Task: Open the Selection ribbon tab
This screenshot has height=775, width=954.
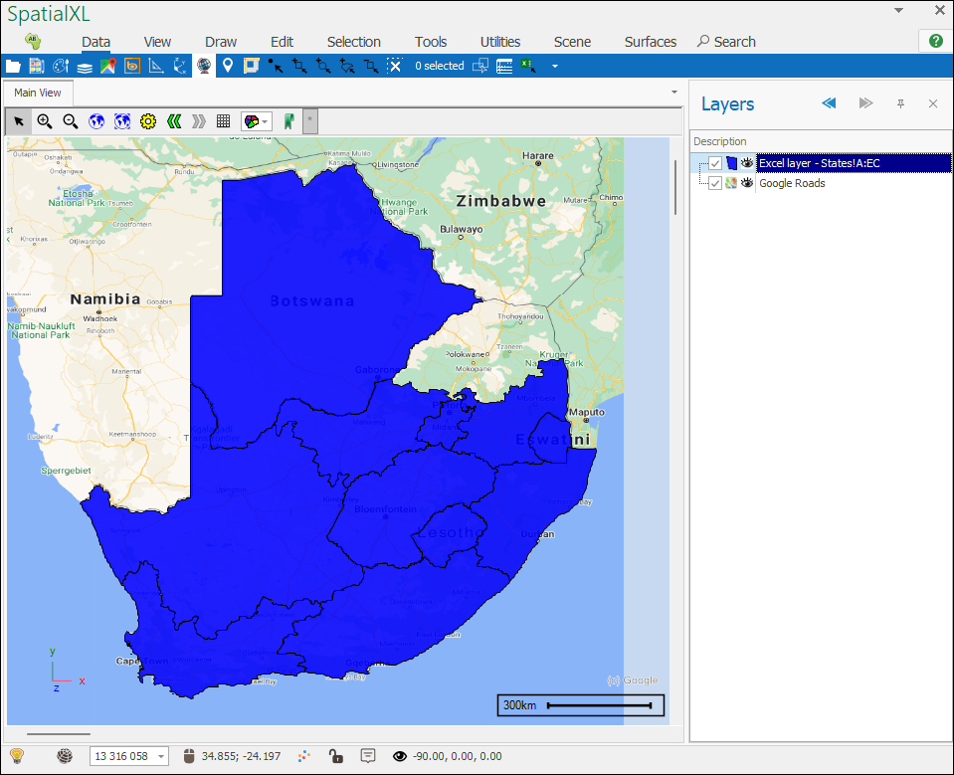Action: (x=353, y=42)
